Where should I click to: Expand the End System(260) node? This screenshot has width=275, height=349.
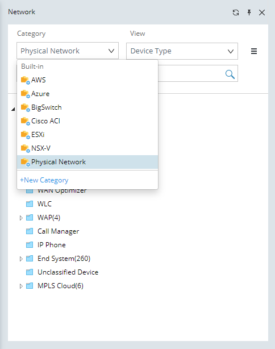[21, 259]
